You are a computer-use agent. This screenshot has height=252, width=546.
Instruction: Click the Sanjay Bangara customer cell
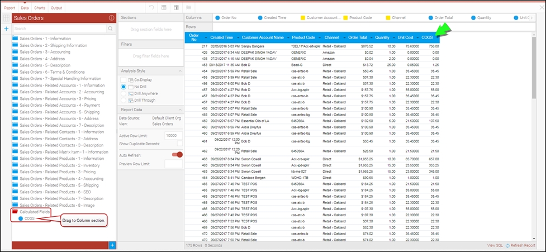pyautogui.click(x=253, y=46)
